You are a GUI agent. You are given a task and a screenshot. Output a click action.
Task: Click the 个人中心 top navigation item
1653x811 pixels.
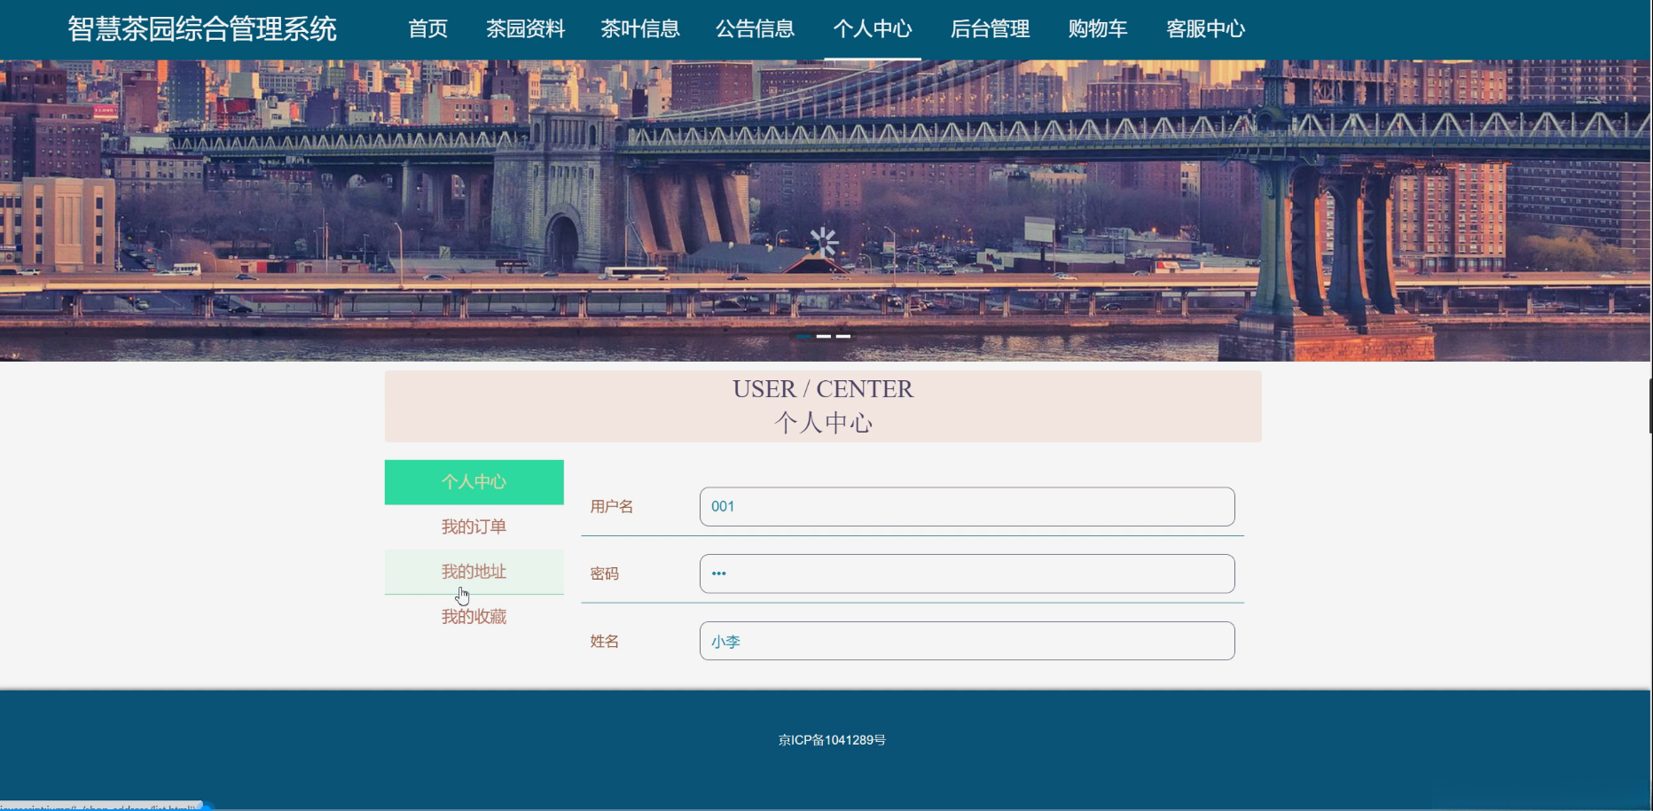873,29
